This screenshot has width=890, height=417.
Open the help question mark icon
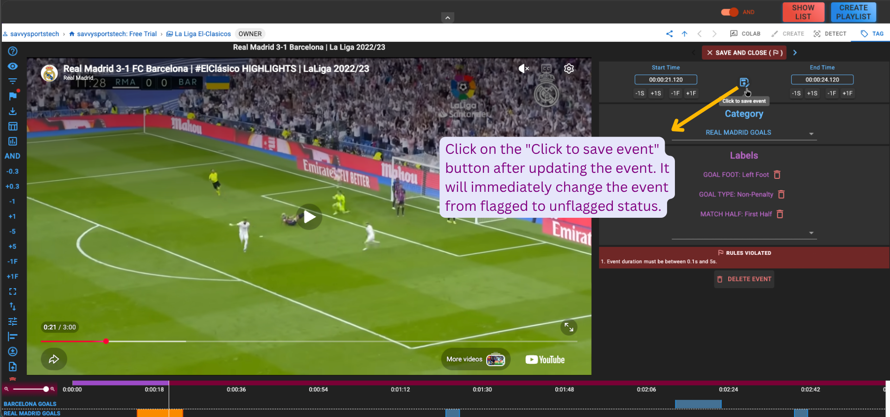click(x=13, y=51)
